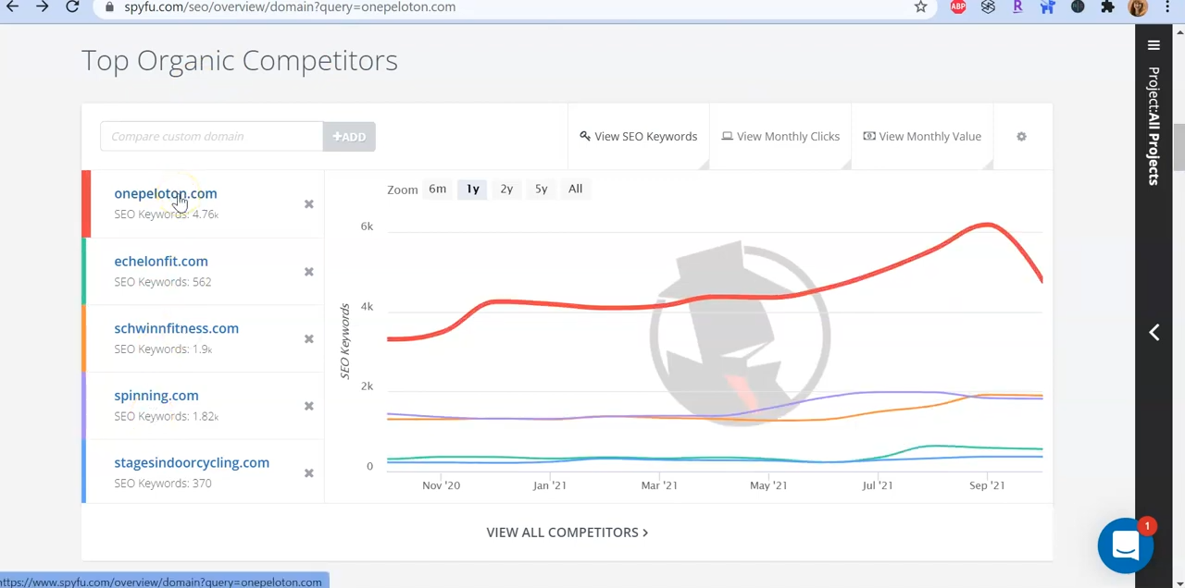
Task: Click View All Competitors link
Action: tap(568, 533)
